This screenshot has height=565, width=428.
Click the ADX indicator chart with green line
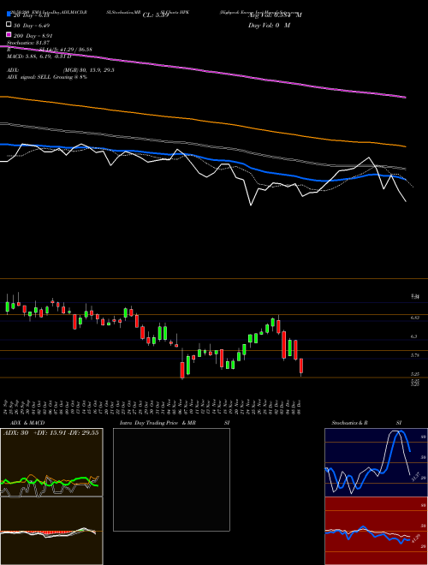pos(51,462)
